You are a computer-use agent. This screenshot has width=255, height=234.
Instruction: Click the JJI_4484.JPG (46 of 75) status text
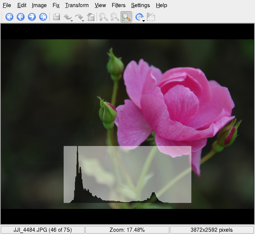(43, 230)
